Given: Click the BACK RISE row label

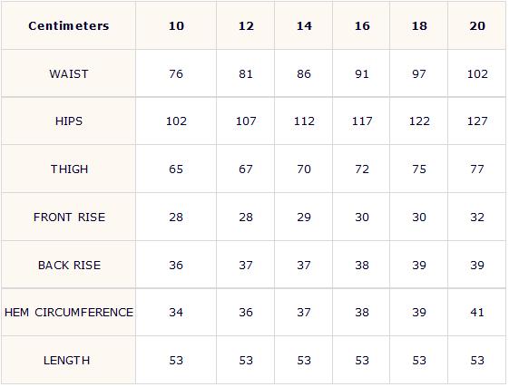Looking at the screenshot, I should pos(69,266).
